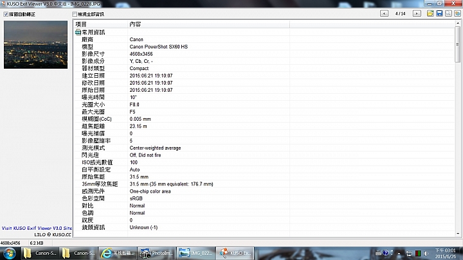Click the 4608x3456 status bar entry
Viewport: 463px width, 260px height.
coord(10,243)
